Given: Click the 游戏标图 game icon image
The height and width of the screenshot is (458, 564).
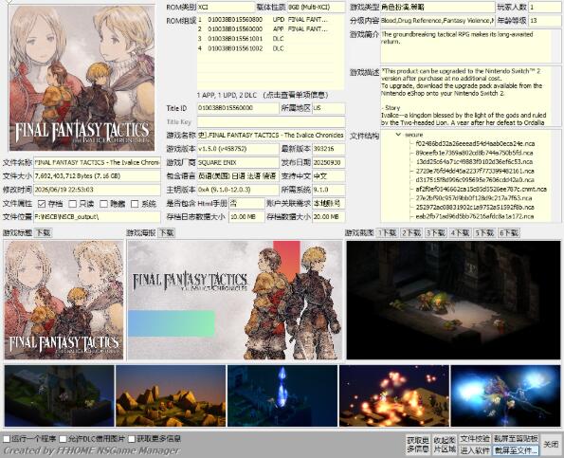Looking at the screenshot, I should [x=64, y=300].
